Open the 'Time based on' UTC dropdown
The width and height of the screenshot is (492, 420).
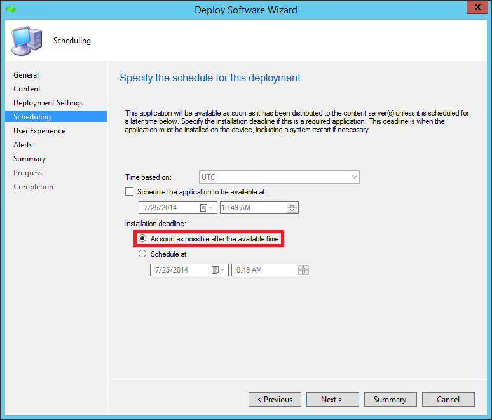[x=279, y=177]
